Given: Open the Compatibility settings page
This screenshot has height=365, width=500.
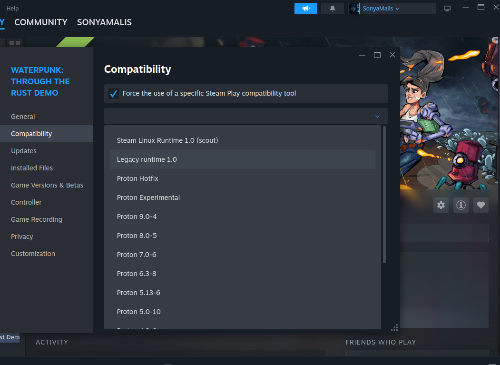Looking at the screenshot, I should click(x=46, y=134).
